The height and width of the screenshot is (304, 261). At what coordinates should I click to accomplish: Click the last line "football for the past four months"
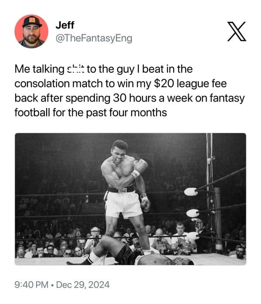click(x=91, y=113)
